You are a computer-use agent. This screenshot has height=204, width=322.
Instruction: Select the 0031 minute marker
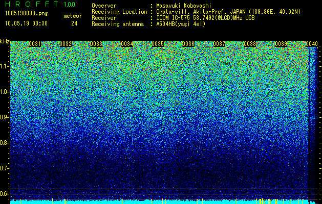[x=35, y=44]
